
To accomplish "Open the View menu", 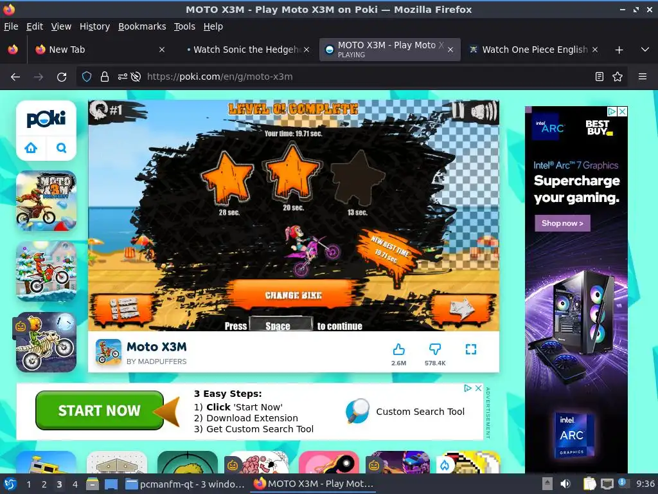I will pyautogui.click(x=61, y=26).
